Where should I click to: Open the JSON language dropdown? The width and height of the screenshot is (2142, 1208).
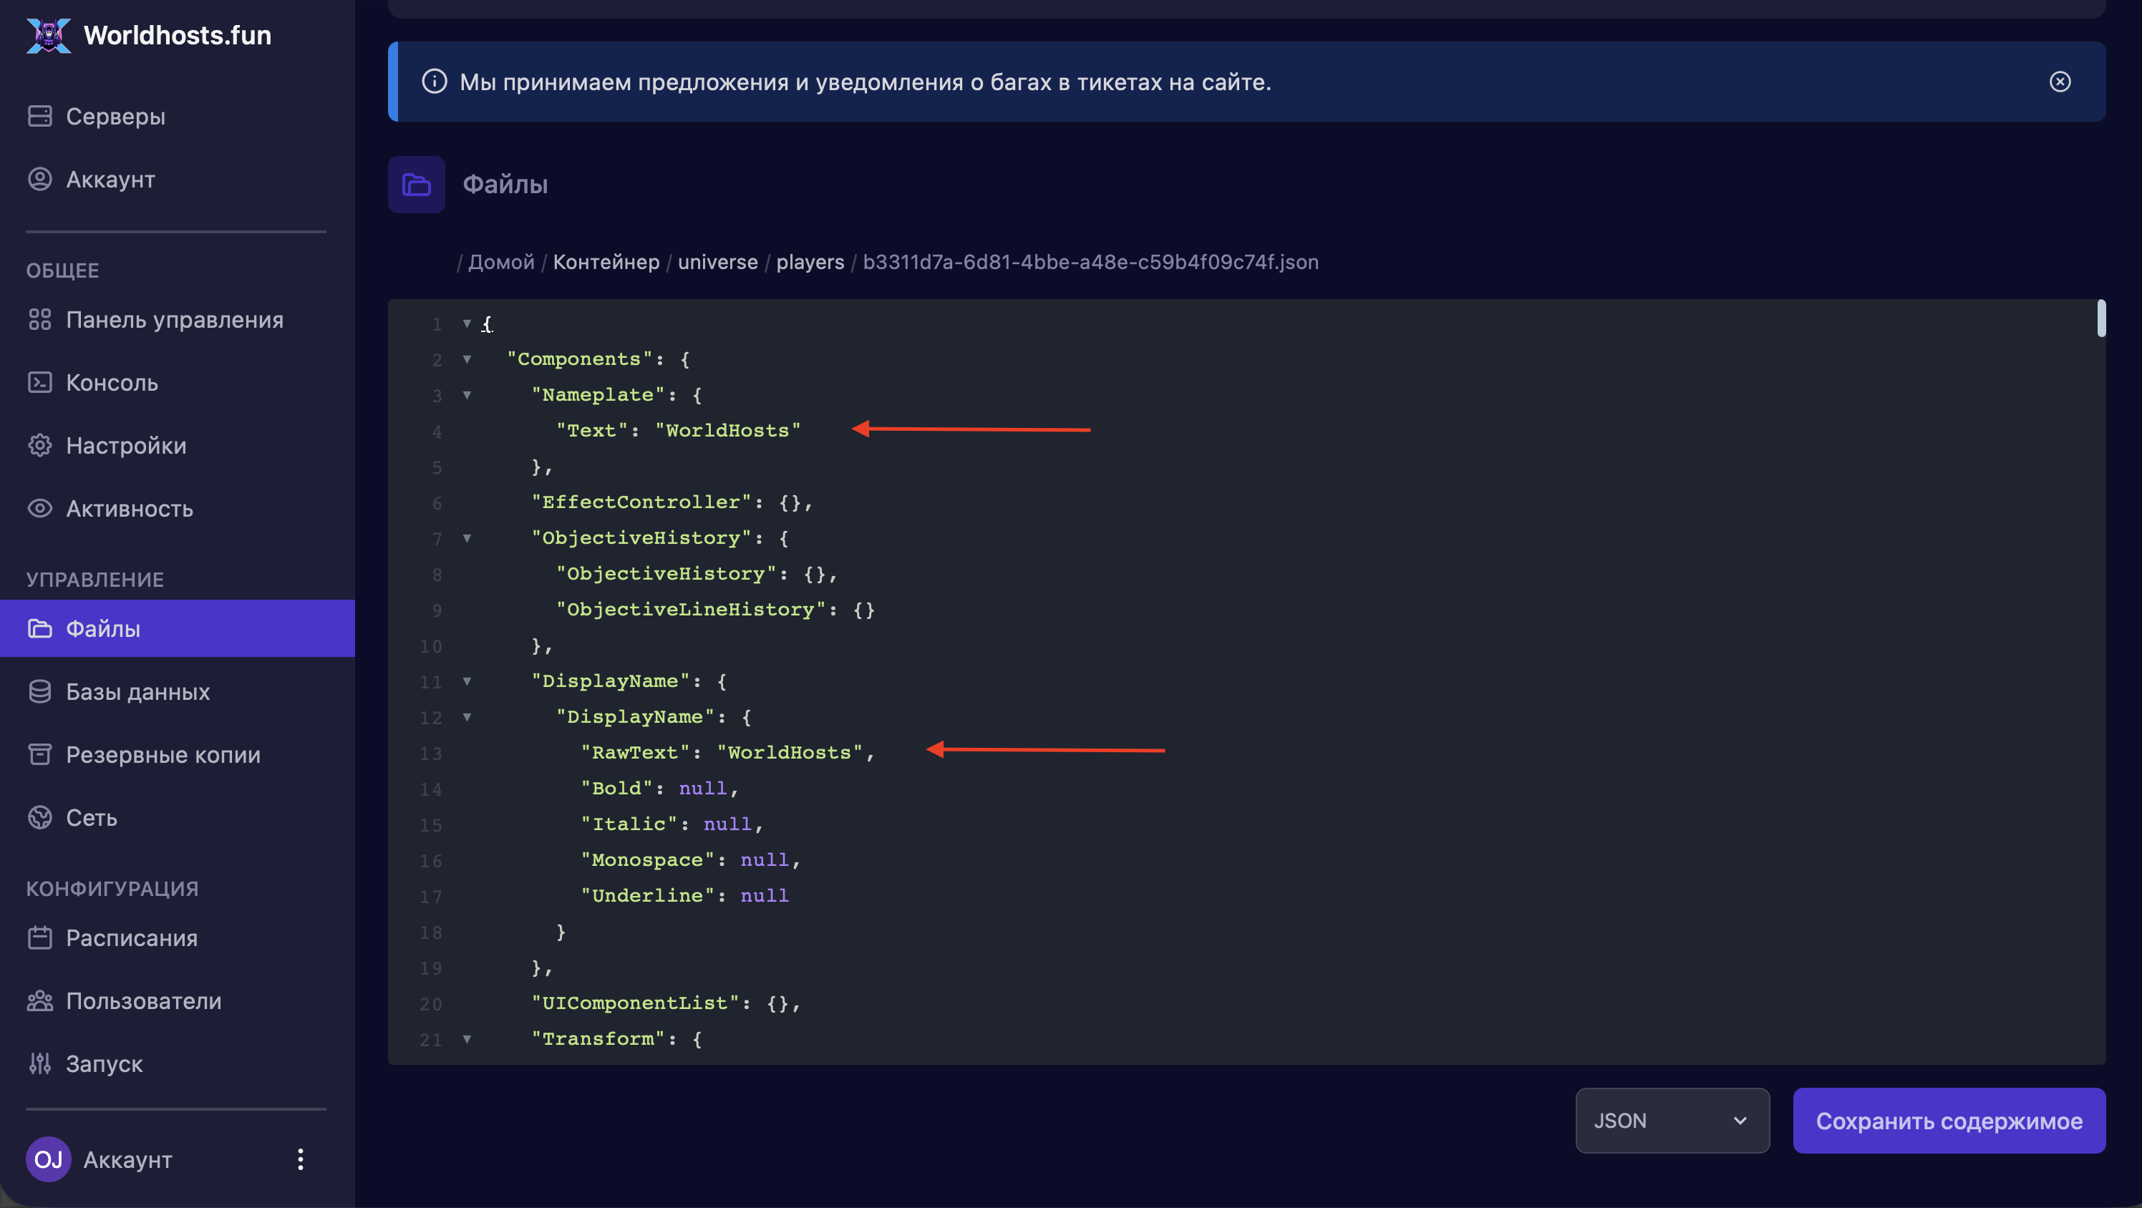coord(1672,1121)
